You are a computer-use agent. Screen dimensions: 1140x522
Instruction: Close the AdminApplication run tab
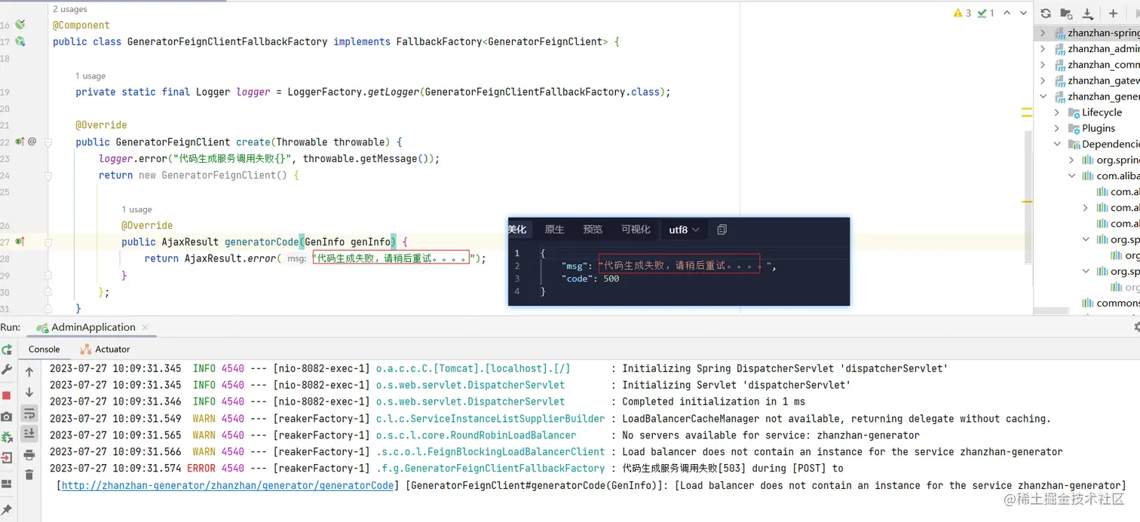146,328
